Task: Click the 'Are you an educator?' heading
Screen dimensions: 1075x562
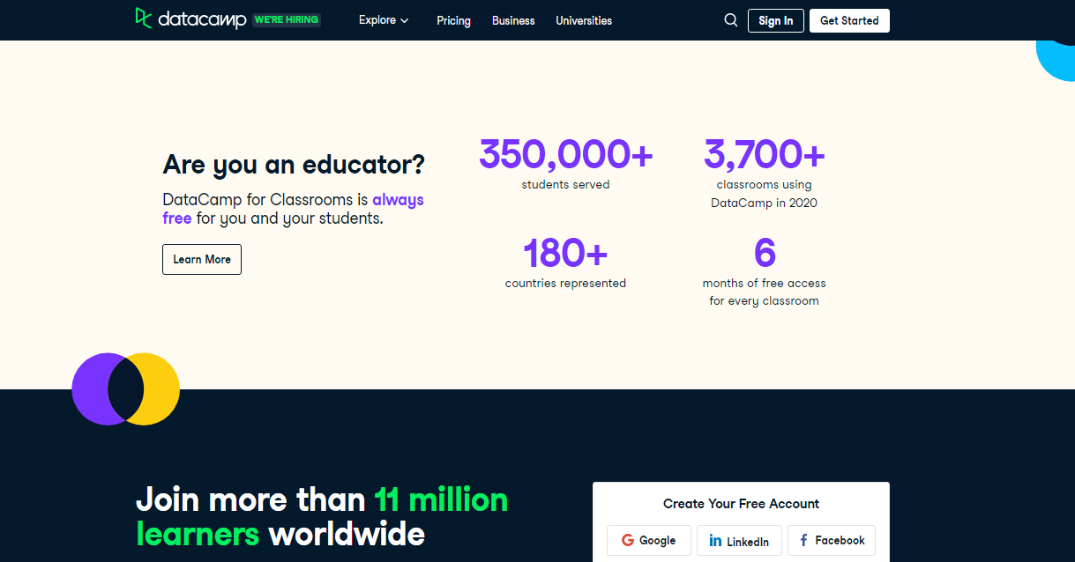Action: [294, 164]
